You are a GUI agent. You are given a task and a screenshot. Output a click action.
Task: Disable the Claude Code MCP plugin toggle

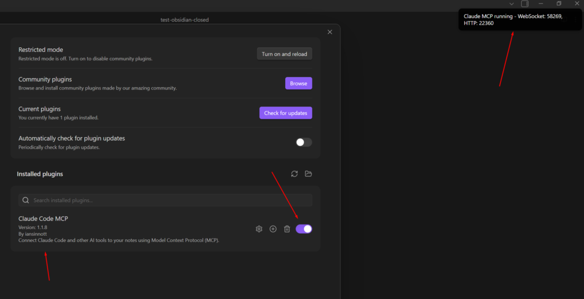click(x=304, y=229)
